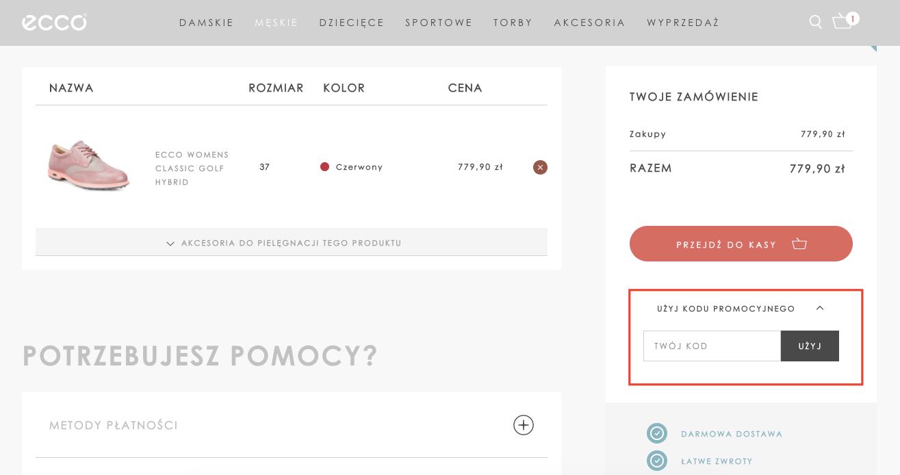This screenshot has height=475, width=900.
Task: Open the Męskie menu
Action: (x=277, y=23)
